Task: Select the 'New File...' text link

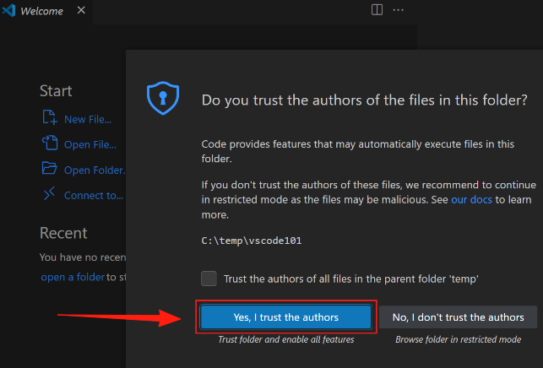Action: [x=88, y=120]
